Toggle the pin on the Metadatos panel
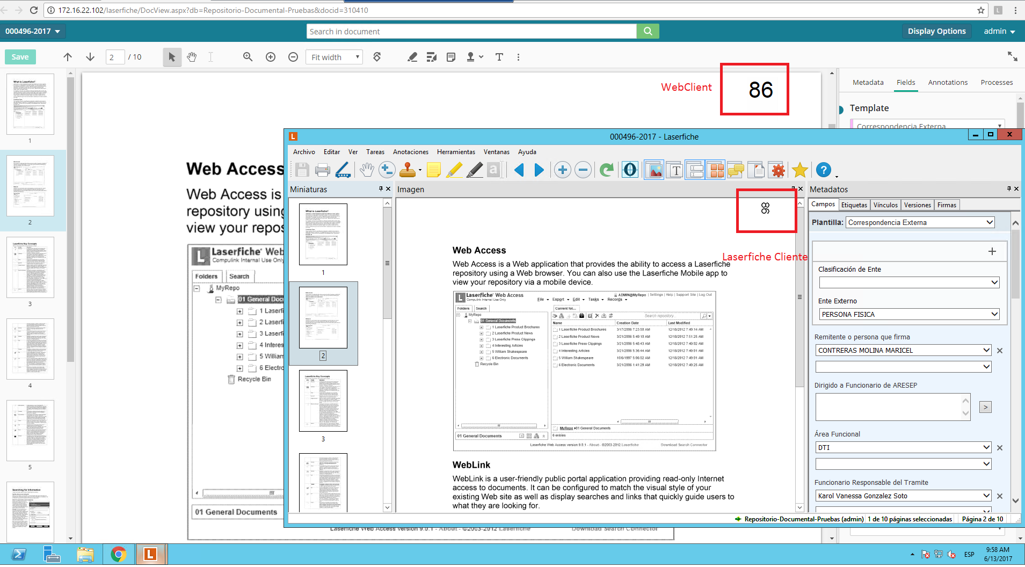The width and height of the screenshot is (1025, 567). point(1009,189)
